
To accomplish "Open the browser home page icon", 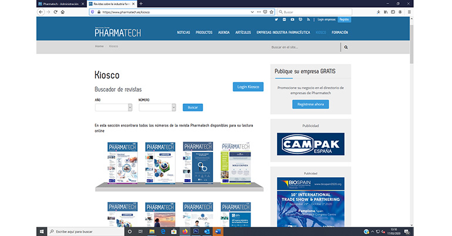I will pyautogui.click(x=63, y=12).
